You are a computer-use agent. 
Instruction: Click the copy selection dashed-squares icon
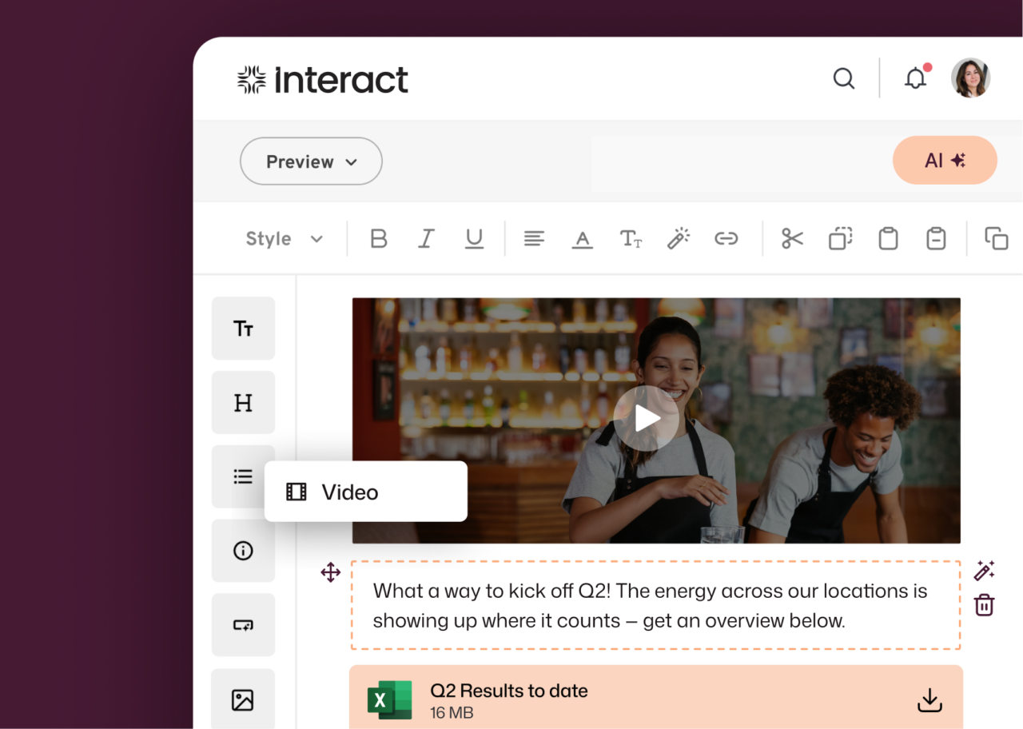tap(840, 238)
